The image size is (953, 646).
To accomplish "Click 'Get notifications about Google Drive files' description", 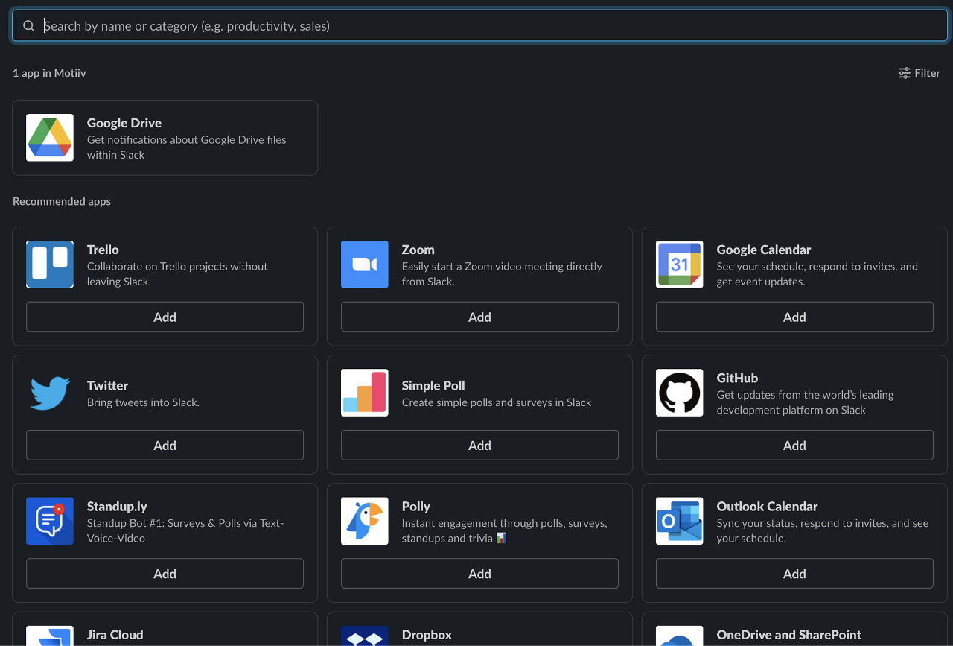I will pyautogui.click(x=187, y=148).
